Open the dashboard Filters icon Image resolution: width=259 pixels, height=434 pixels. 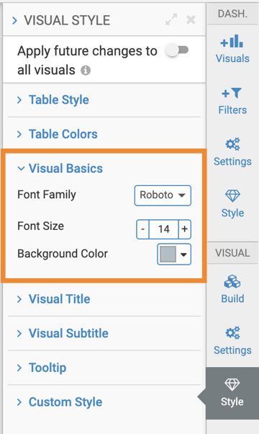point(232,93)
